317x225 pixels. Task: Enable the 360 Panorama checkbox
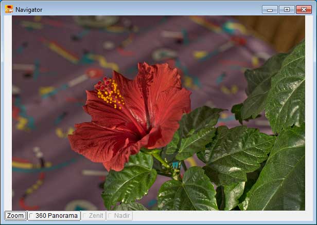[54, 216]
